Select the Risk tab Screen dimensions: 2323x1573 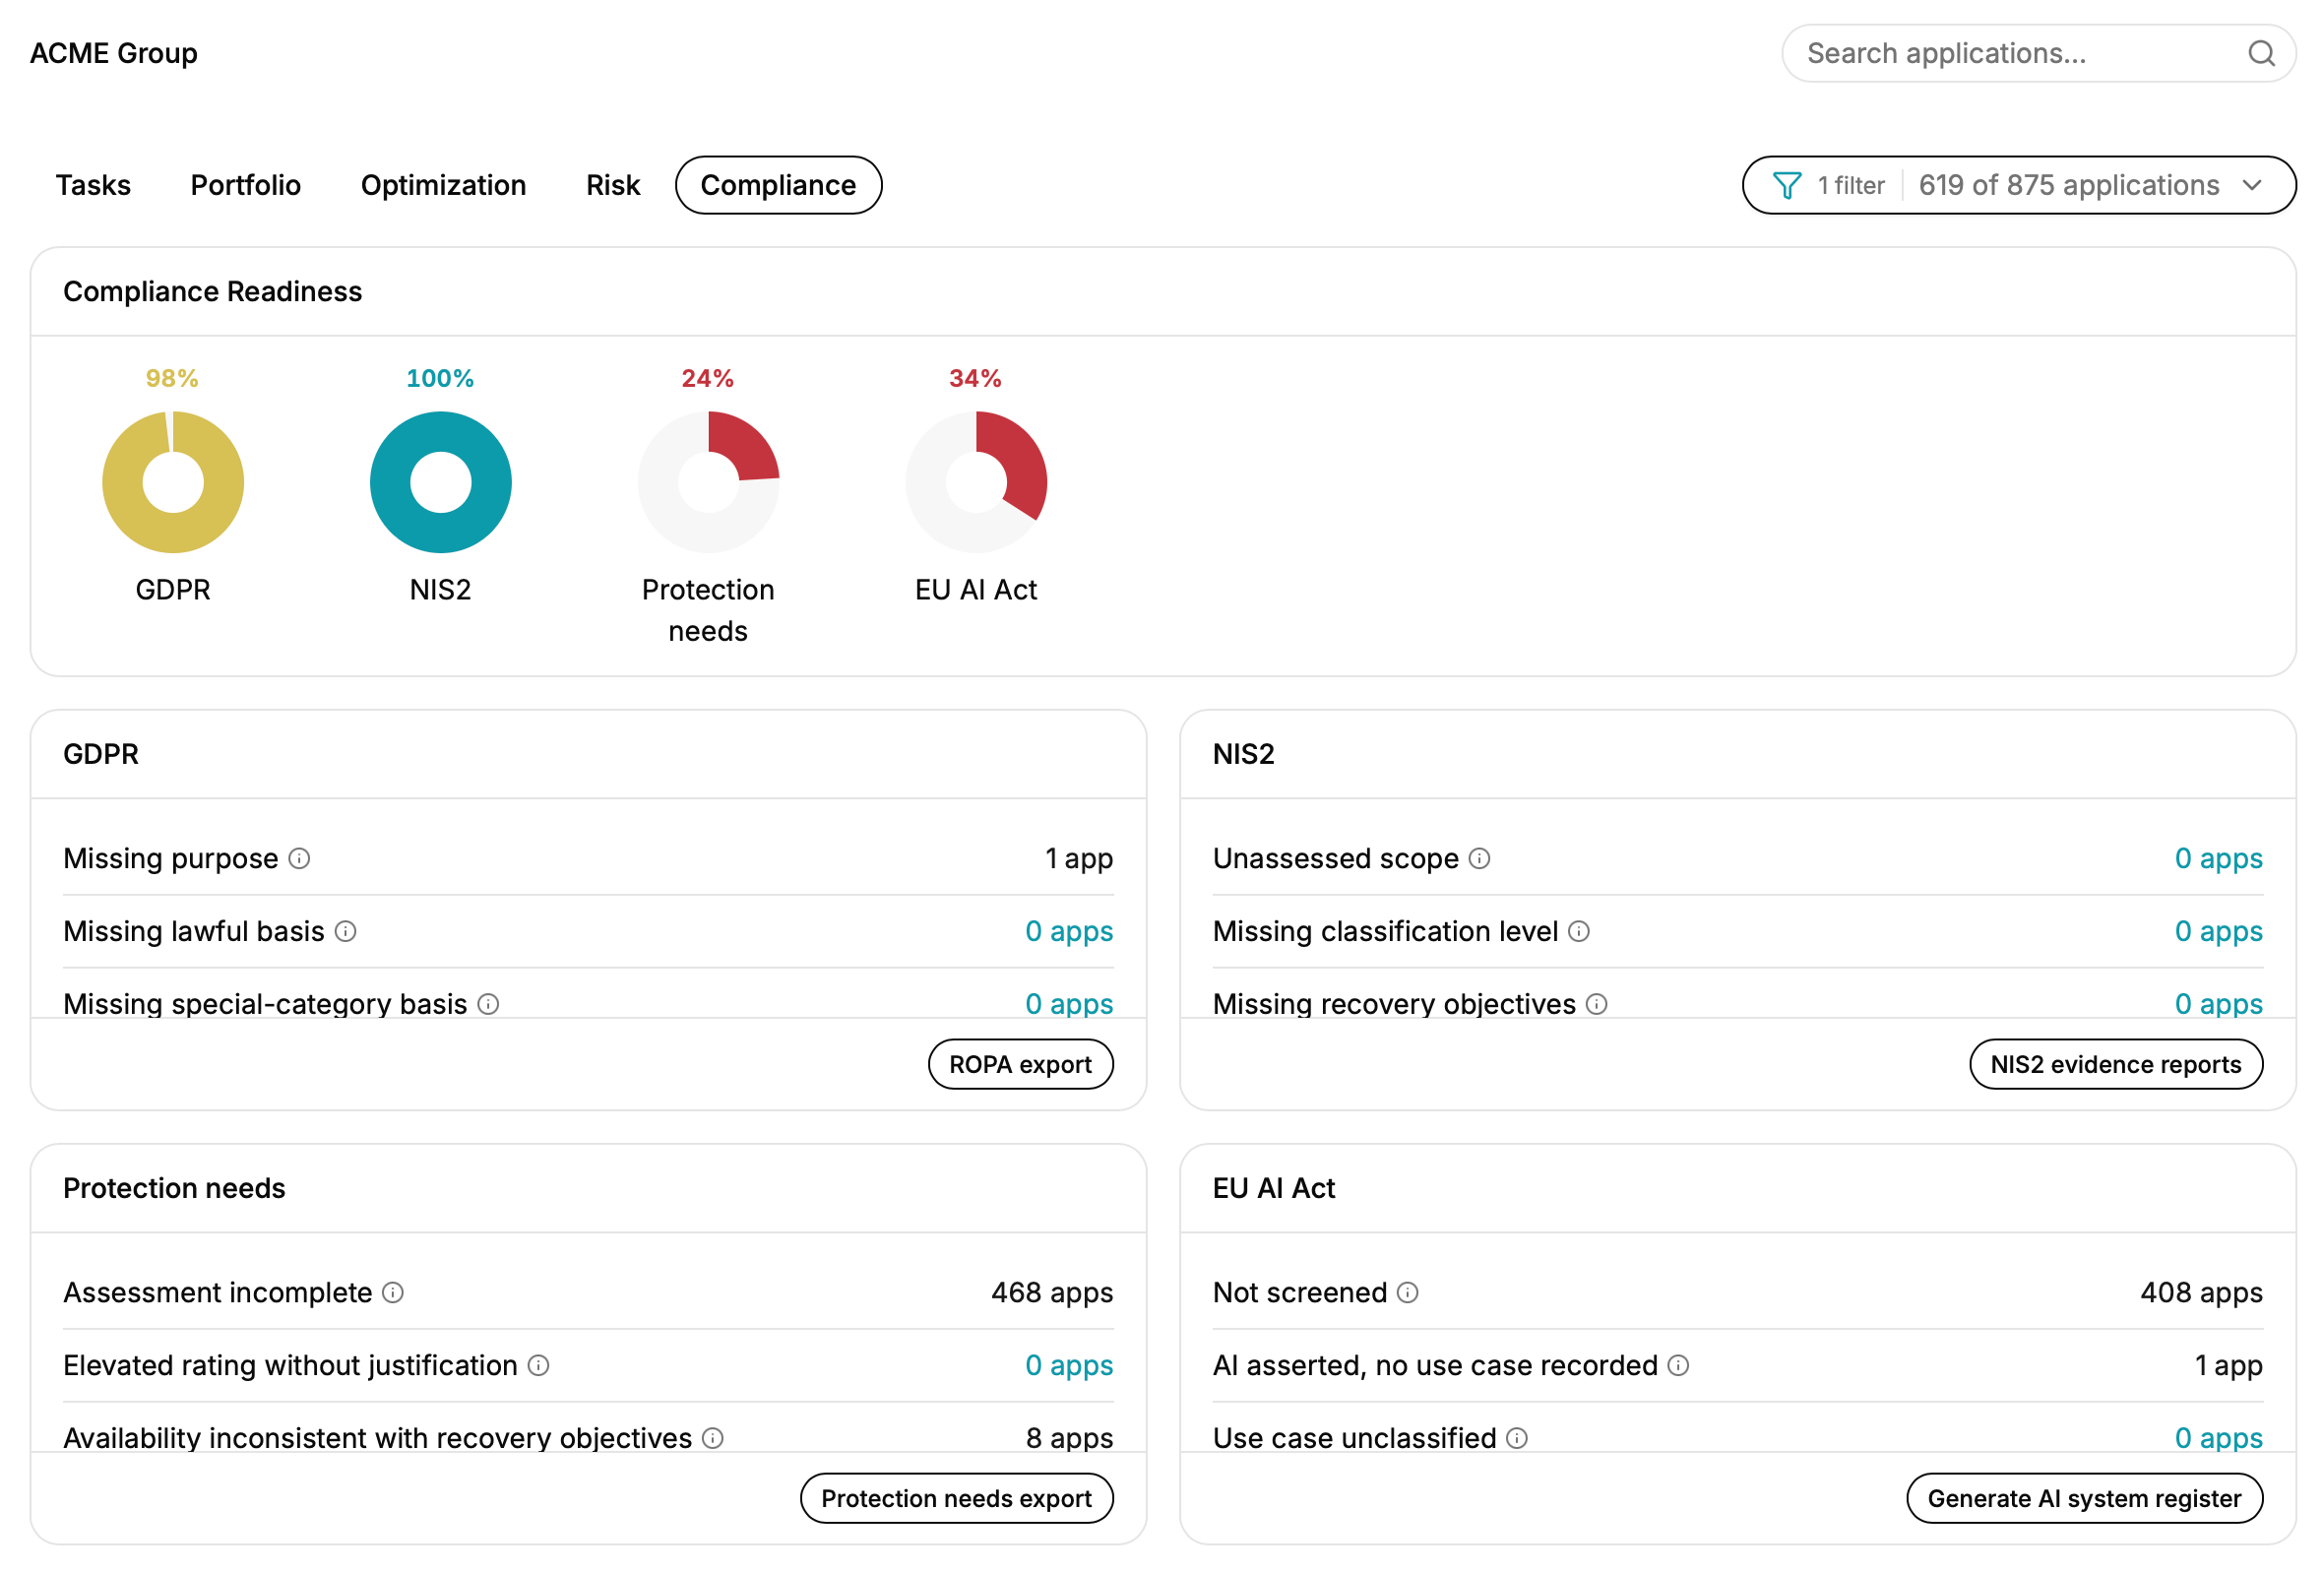tap(612, 185)
